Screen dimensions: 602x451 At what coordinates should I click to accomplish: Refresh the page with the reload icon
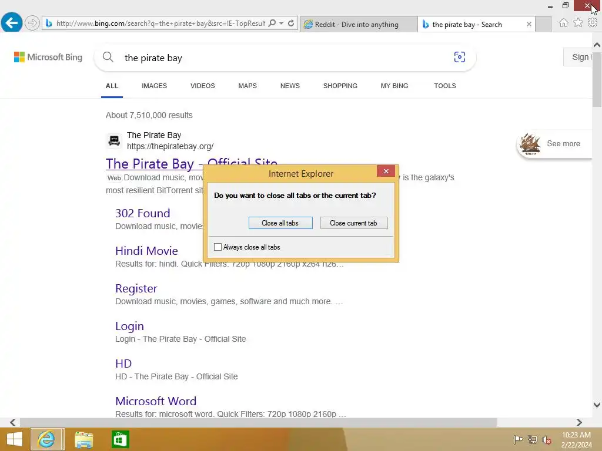291,23
